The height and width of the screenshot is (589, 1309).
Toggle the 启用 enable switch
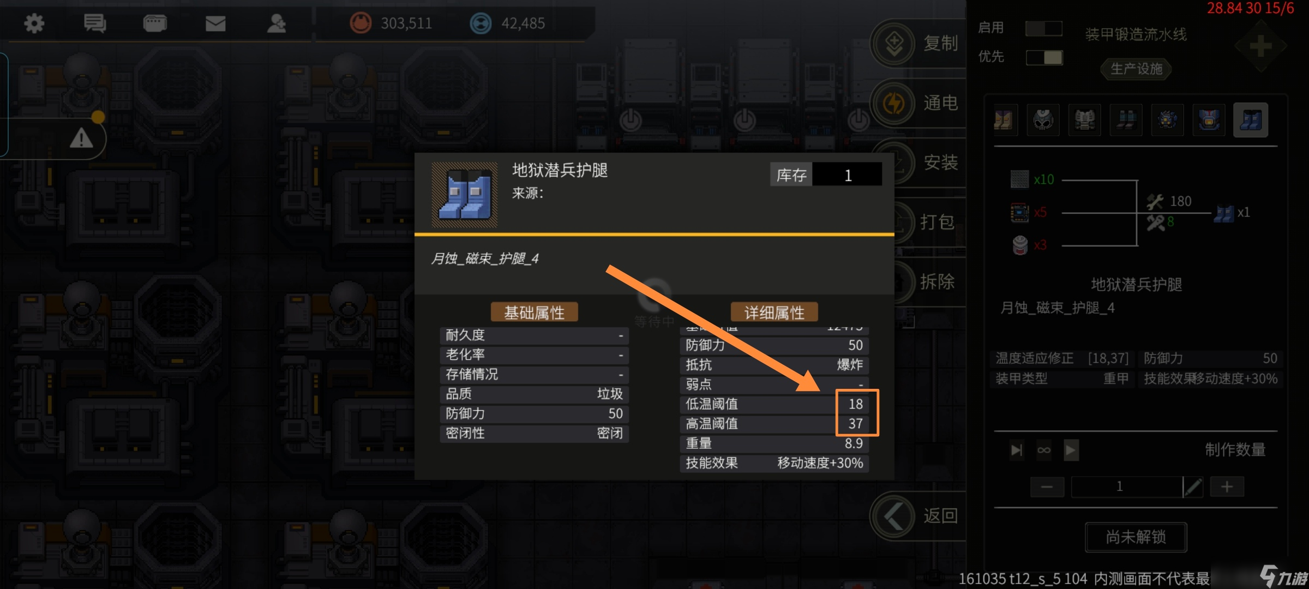tap(1043, 28)
